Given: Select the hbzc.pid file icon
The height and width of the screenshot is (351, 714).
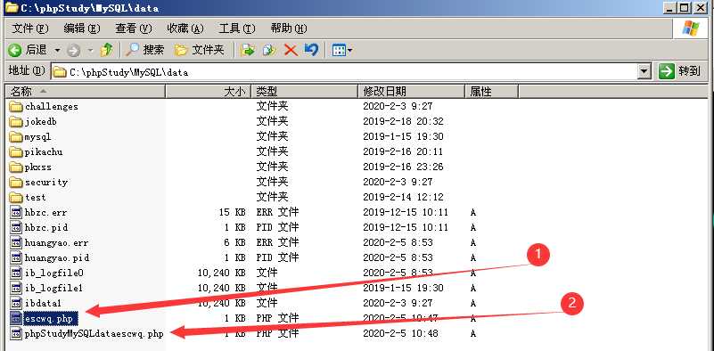Looking at the screenshot, I should tap(16, 227).
